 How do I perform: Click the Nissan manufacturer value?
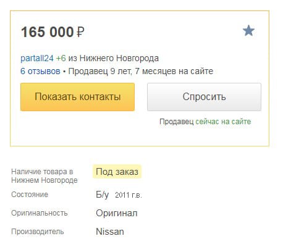pyautogui.click(x=110, y=232)
